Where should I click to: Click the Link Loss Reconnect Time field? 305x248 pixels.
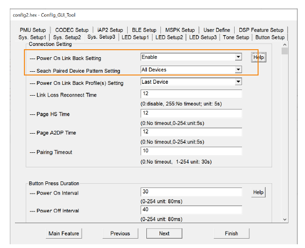tap(191, 94)
